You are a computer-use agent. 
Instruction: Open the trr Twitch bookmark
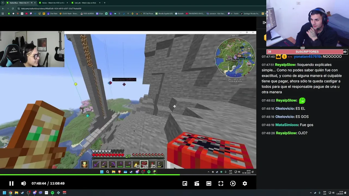233,14
